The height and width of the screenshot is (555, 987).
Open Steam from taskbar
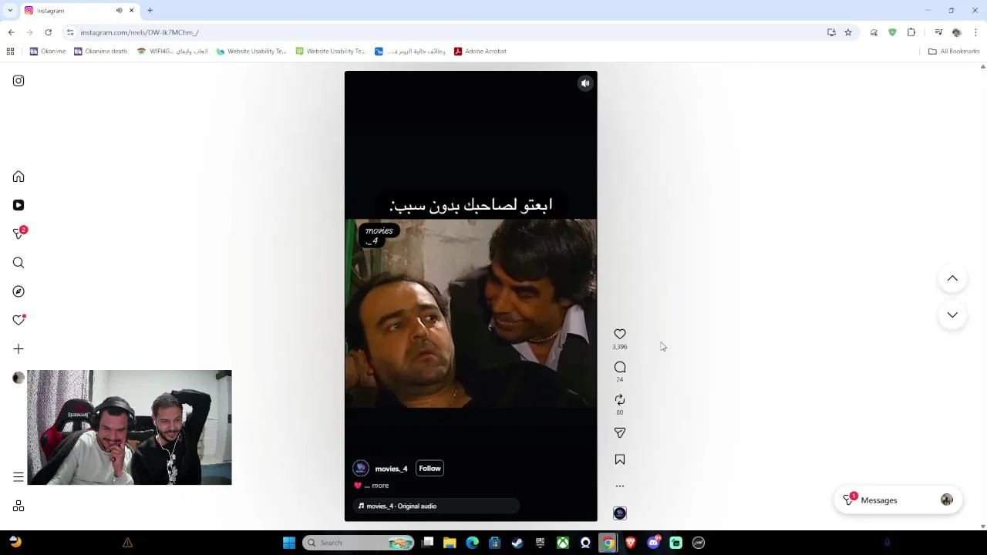click(517, 543)
